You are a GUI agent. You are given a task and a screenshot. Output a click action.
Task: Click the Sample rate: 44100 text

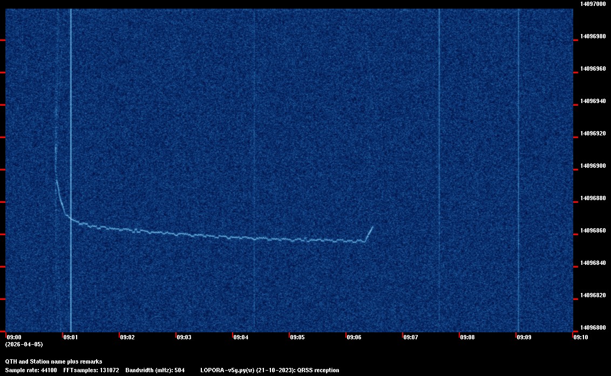[31, 370]
